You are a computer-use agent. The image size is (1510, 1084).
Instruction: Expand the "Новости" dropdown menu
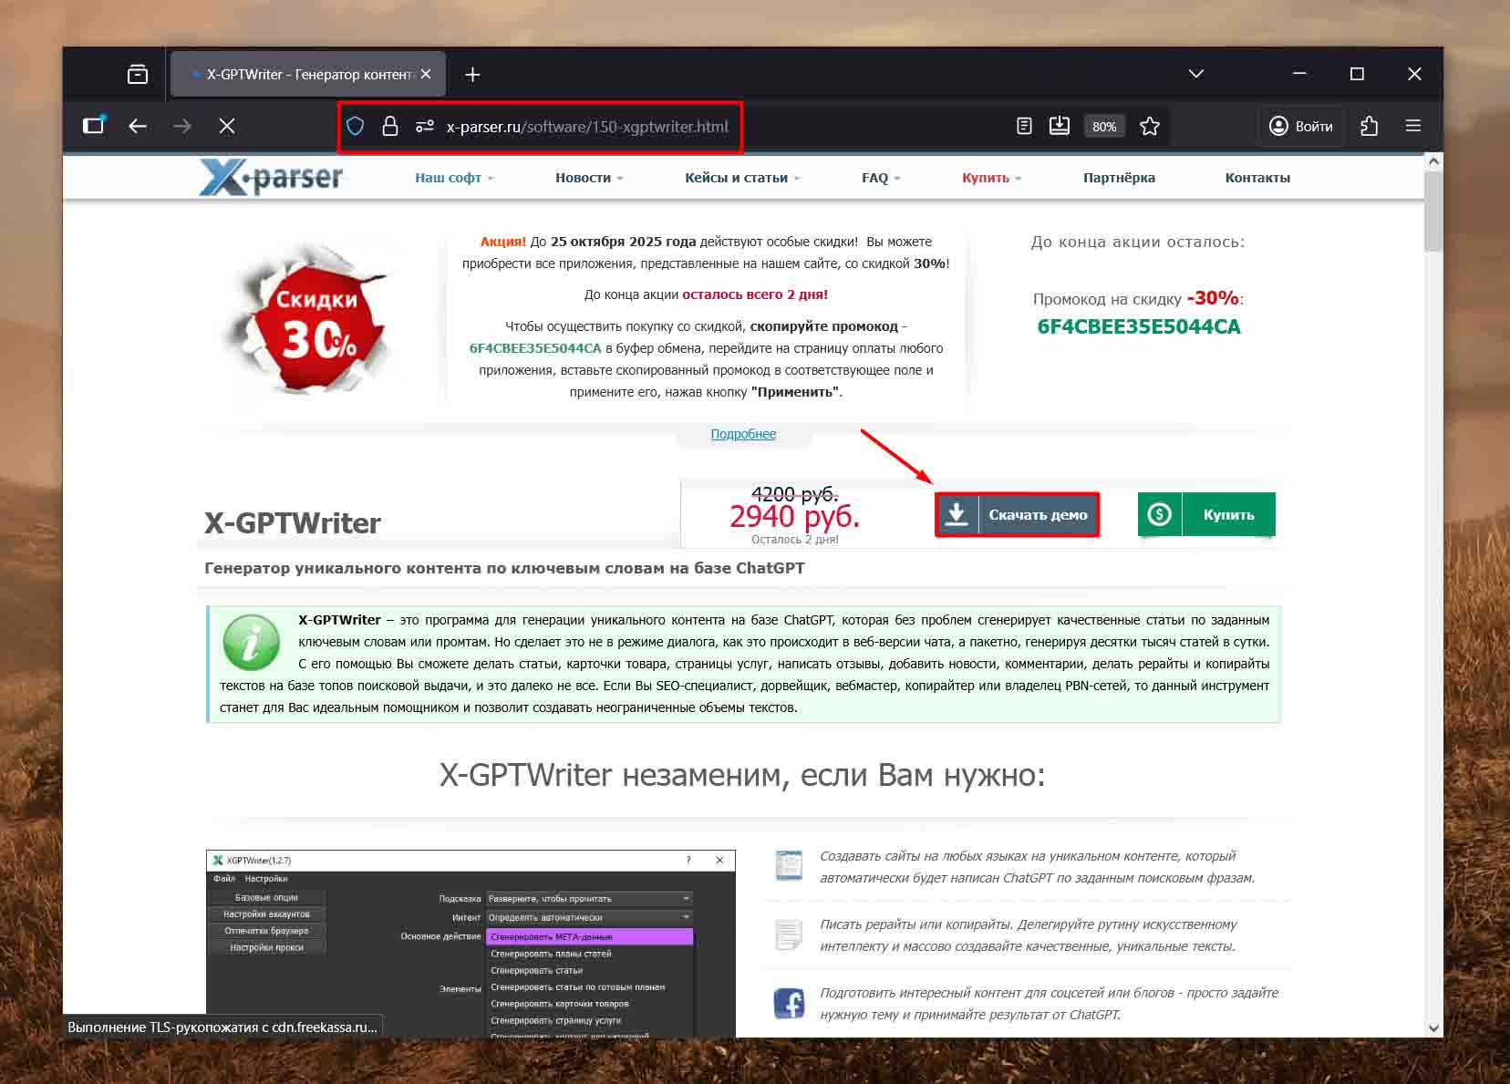(588, 178)
